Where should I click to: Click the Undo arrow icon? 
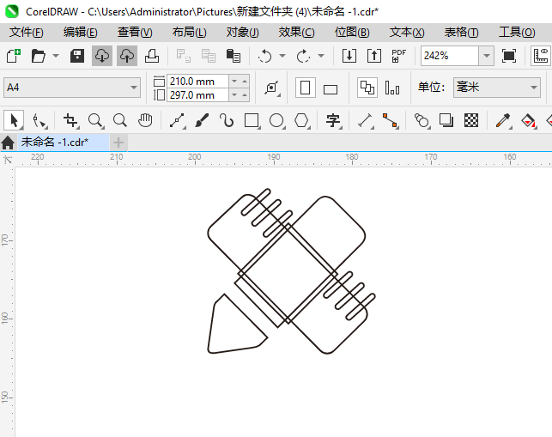tap(264, 56)
